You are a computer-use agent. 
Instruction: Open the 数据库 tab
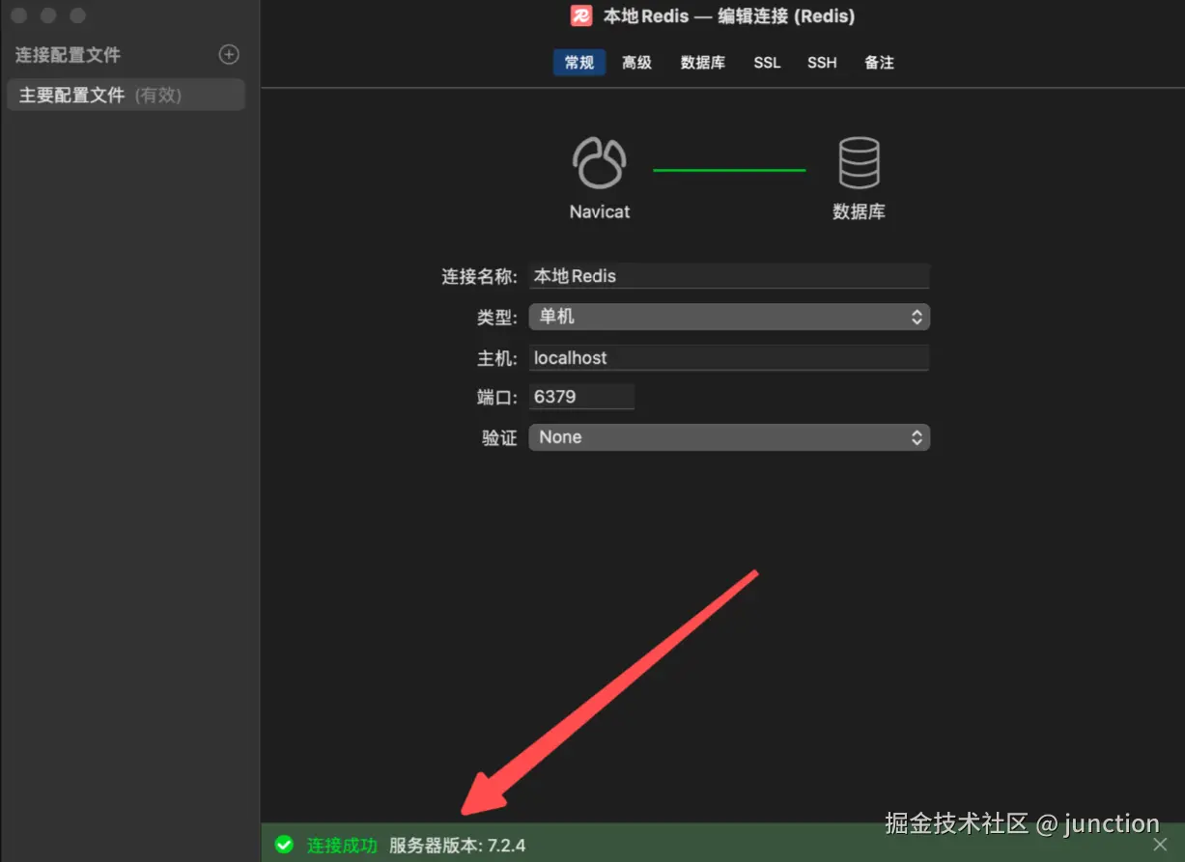tap(702, 63)
